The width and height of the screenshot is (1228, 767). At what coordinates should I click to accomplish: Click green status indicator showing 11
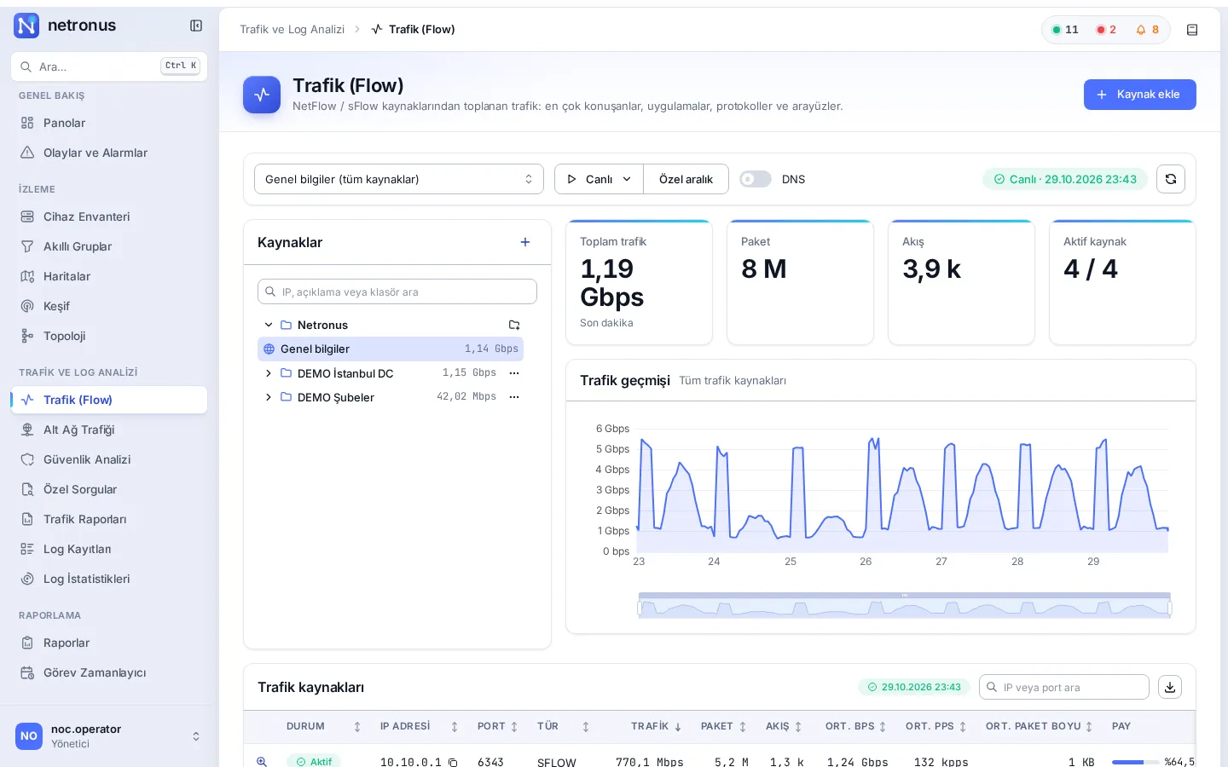pyautogui.click(x=1065, y=30)
